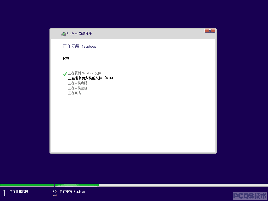Select the 正在复制 Windows 文件 status line
This screenshot has width=268, height=201.
[x=85, y=73]
